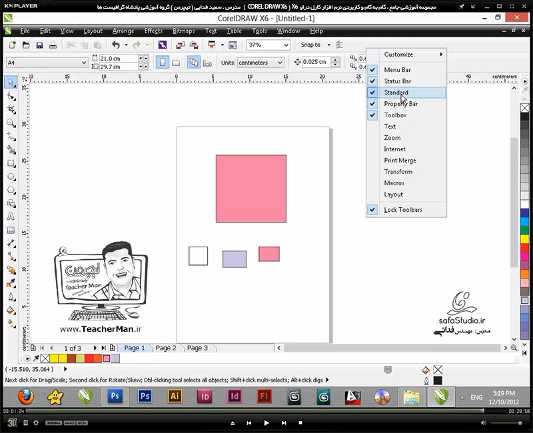Enable the Macros toolbar entry
Screen dimensions: 533x433
pos(406,183)
